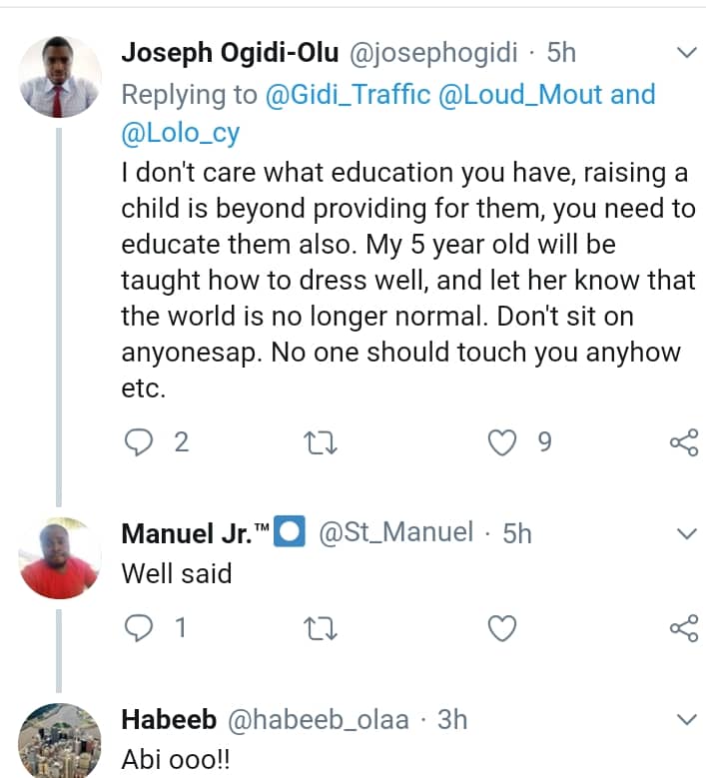Retweet Manuel Jr.'s 'Well said' tweet
706x778 pixels.
[x=322, y=627]
